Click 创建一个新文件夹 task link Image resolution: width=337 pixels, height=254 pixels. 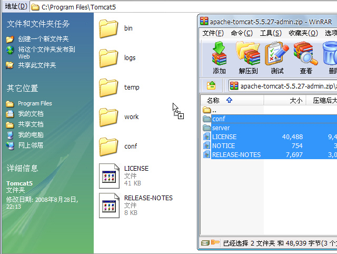pyautogui.click(x=43, y=38)
